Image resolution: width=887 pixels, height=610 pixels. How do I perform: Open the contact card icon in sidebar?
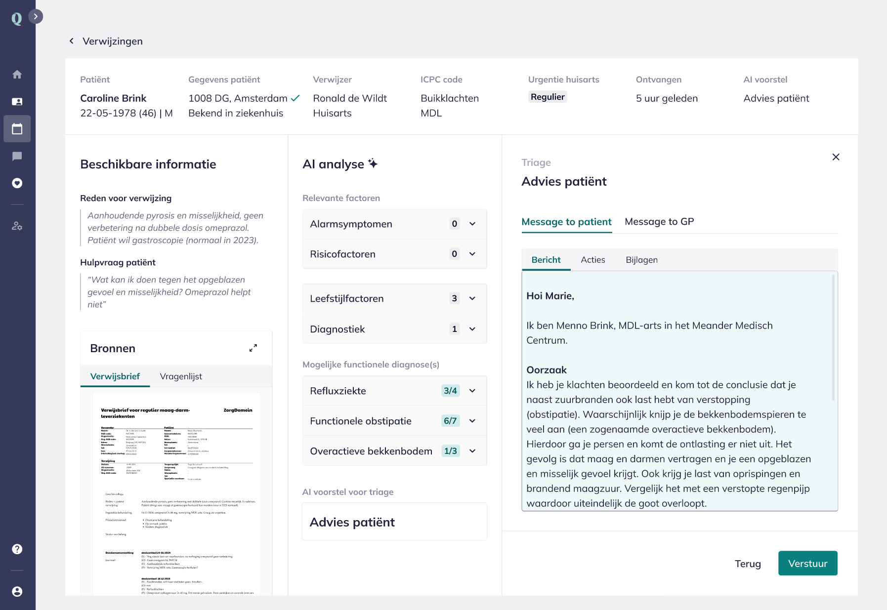[x=17, y=102]
